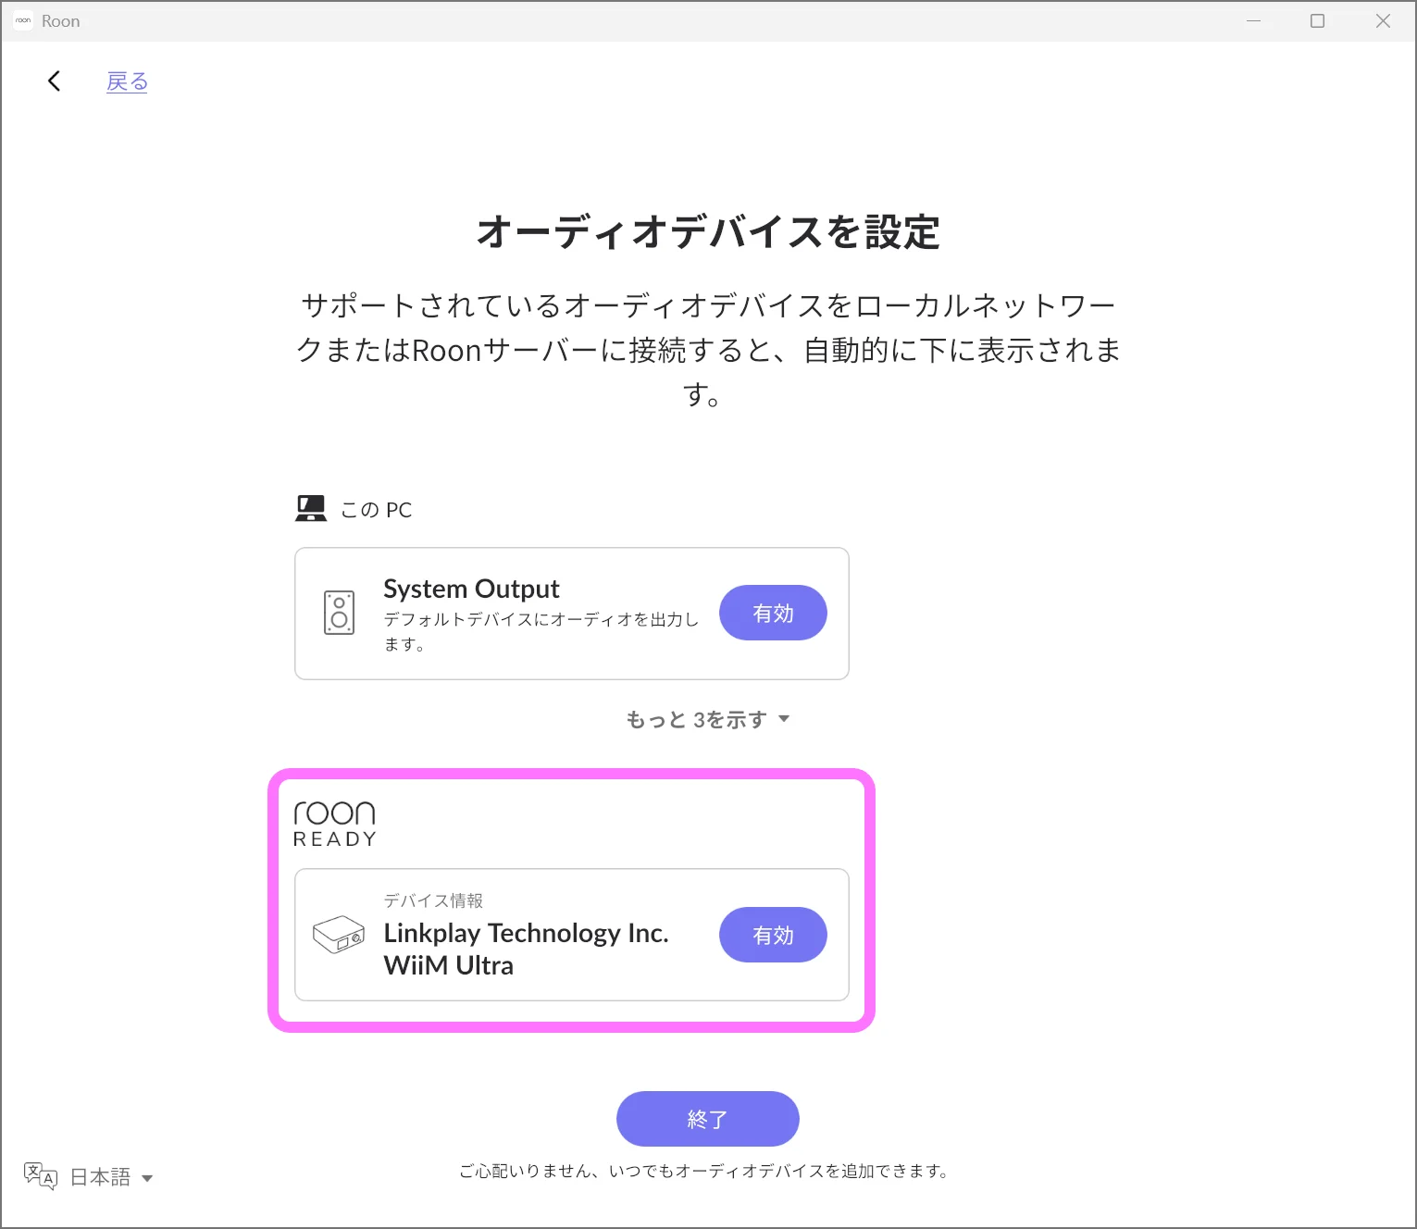The width and height of the screenshot is (1417, 1229).
Task: Click the laptop icon beside この PC
Action: 311,509
